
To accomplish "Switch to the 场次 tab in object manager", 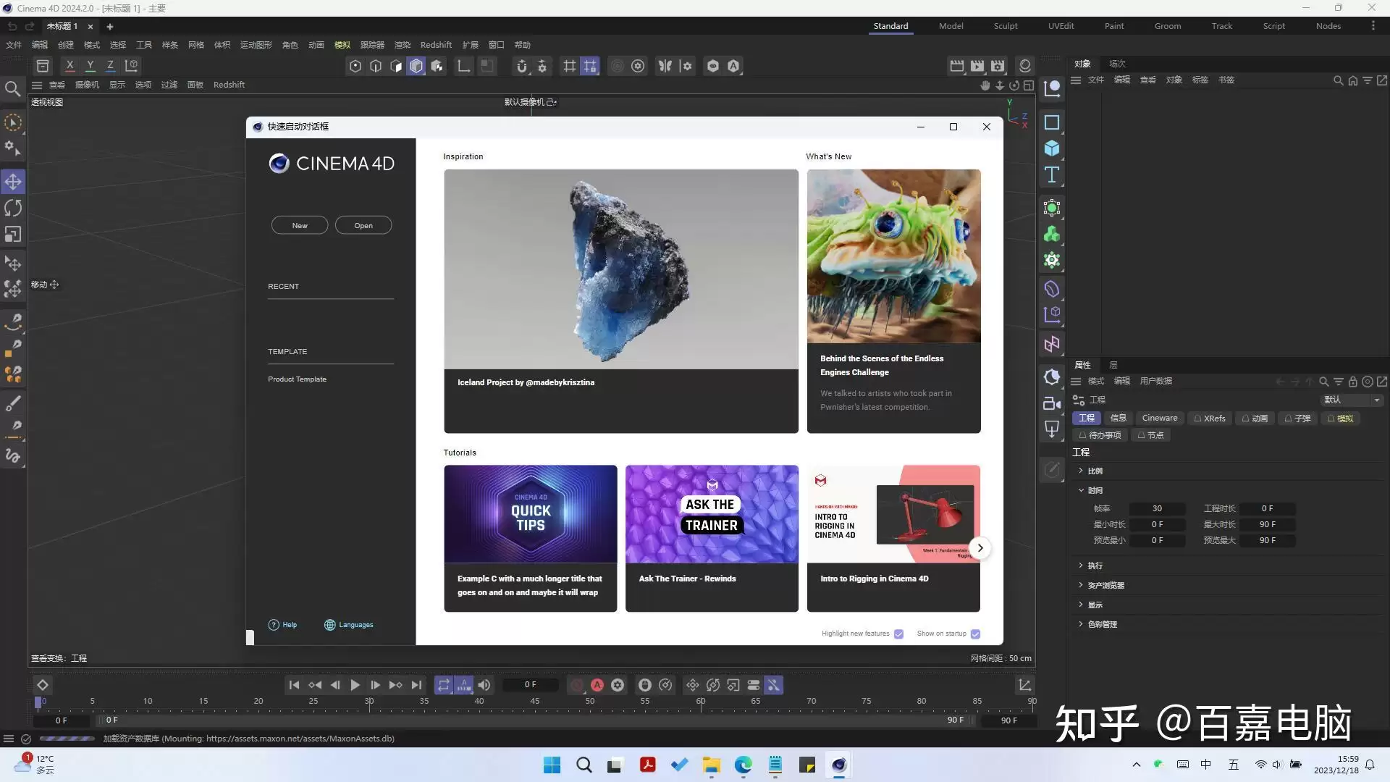I will 1117,64.
